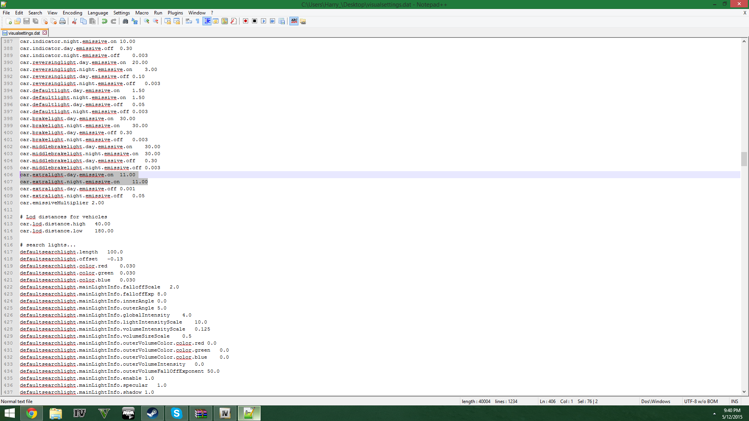Open the Plugins menu
The image size is (749, 421).
(175, 12)
